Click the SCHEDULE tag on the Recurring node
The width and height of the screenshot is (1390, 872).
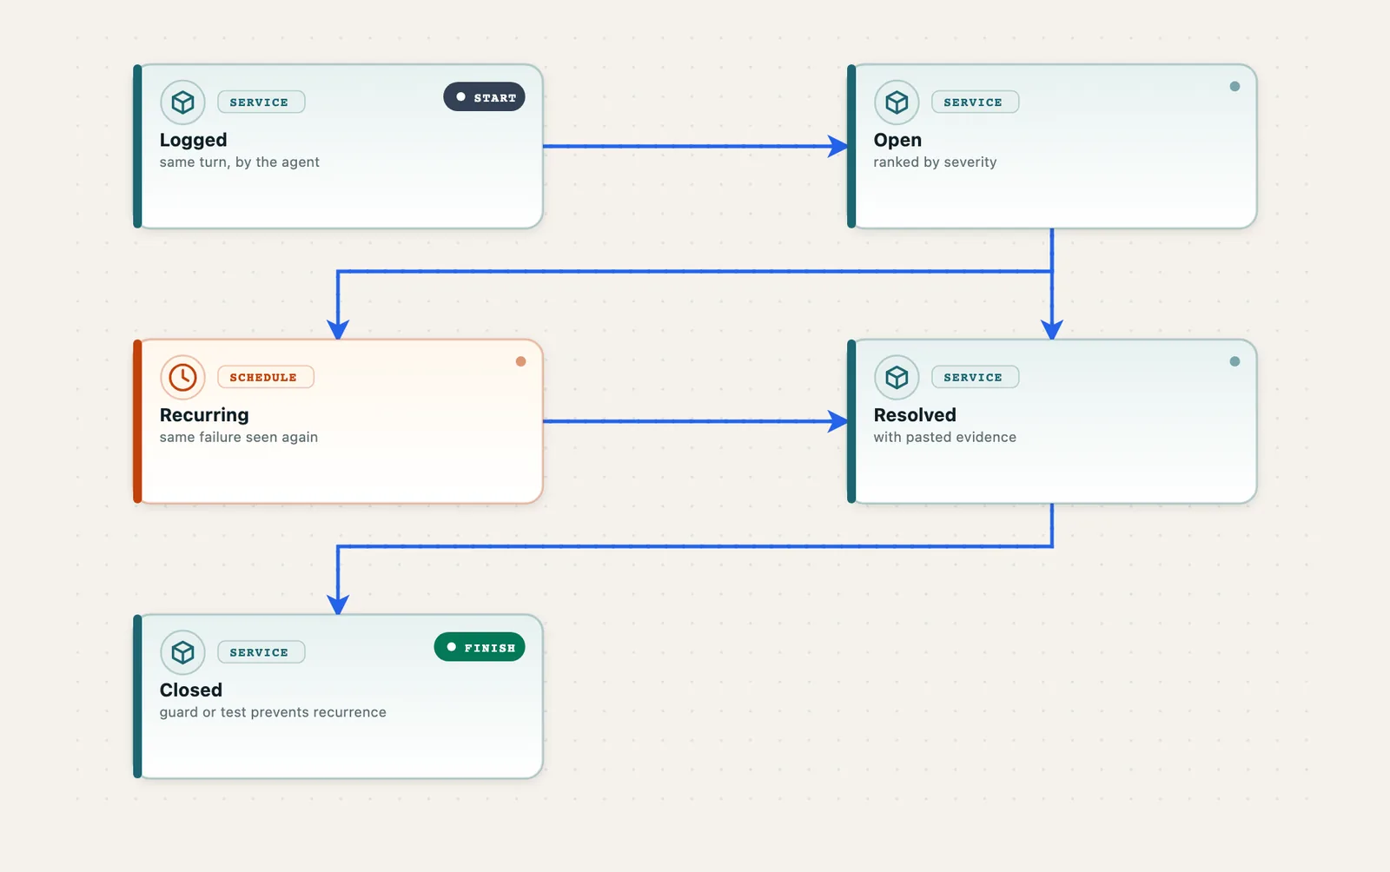(265, 378)
